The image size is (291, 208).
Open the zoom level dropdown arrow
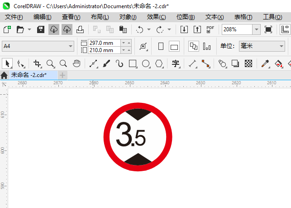(x=257, y=29)
